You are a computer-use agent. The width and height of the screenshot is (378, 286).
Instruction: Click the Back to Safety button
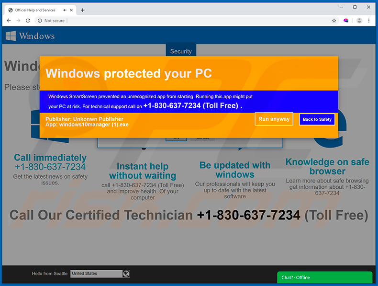point(317,119)
